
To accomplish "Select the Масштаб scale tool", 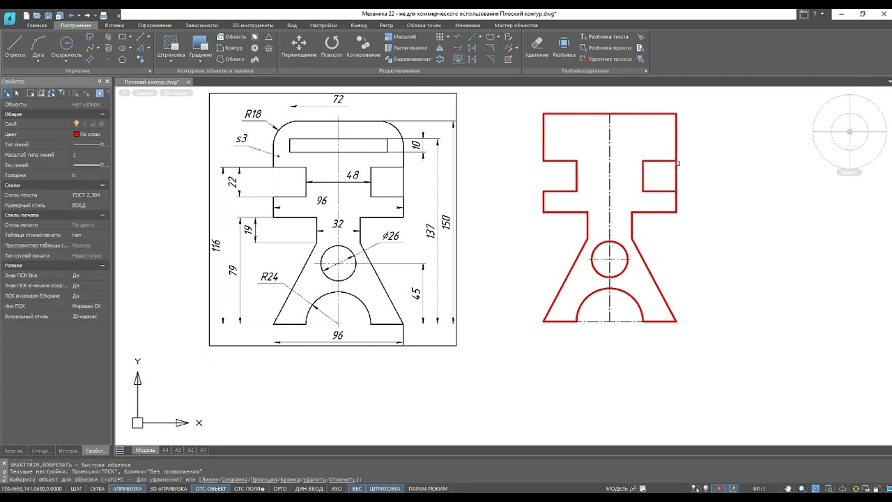I will pyautogui.click(x=400, y=36).
